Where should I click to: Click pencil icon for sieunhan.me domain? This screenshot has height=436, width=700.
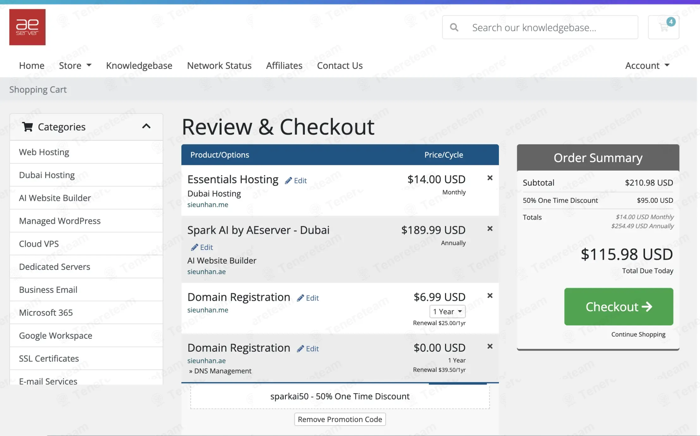click(300, 298)
